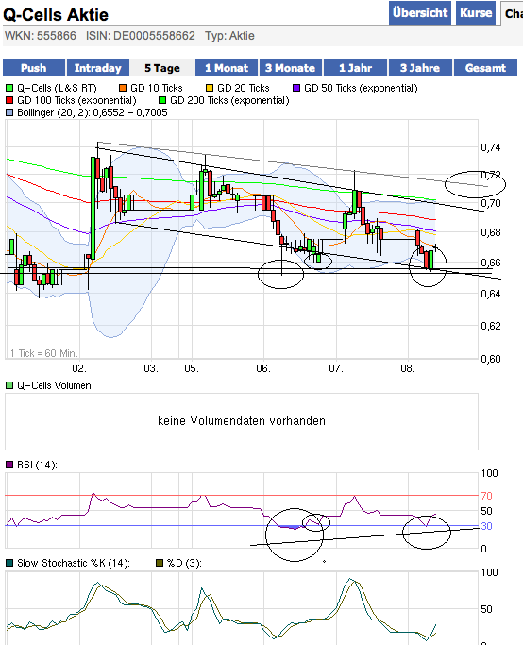Select the 1 Jahr time range
This screenshot has height=645, width=523.
click(355, 68)
